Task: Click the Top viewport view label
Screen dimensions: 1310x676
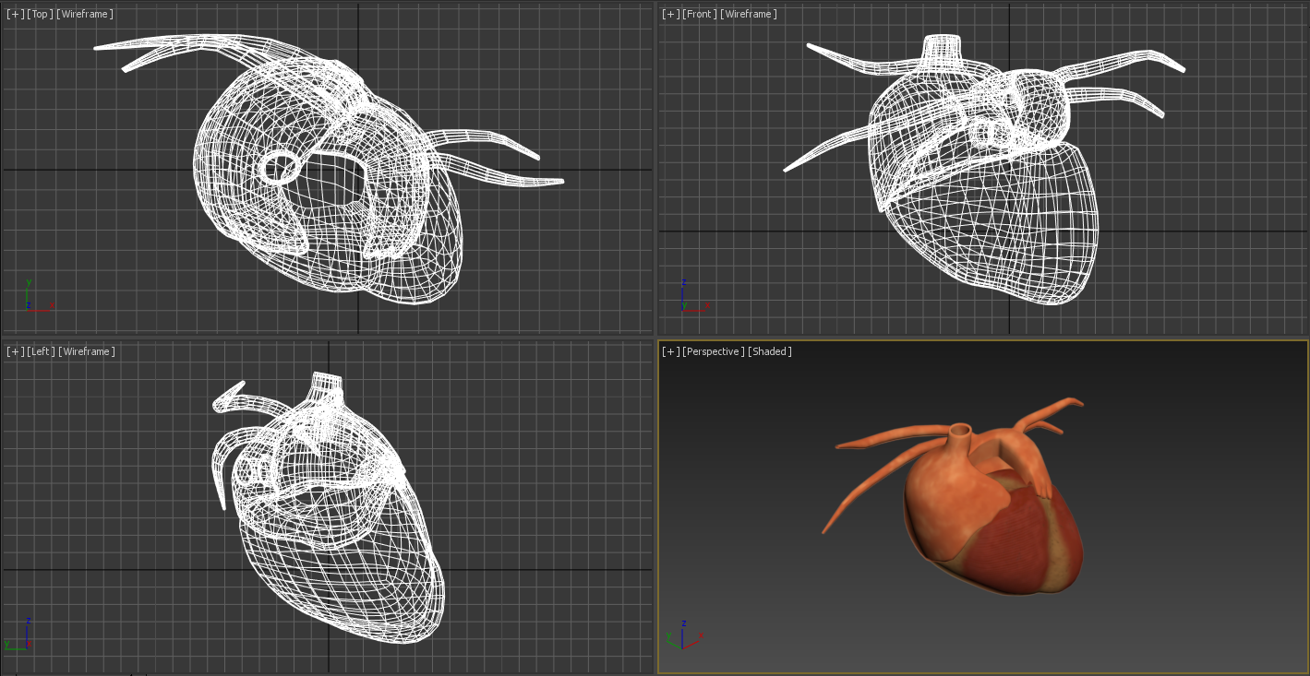Action: (x=41, y=14)
